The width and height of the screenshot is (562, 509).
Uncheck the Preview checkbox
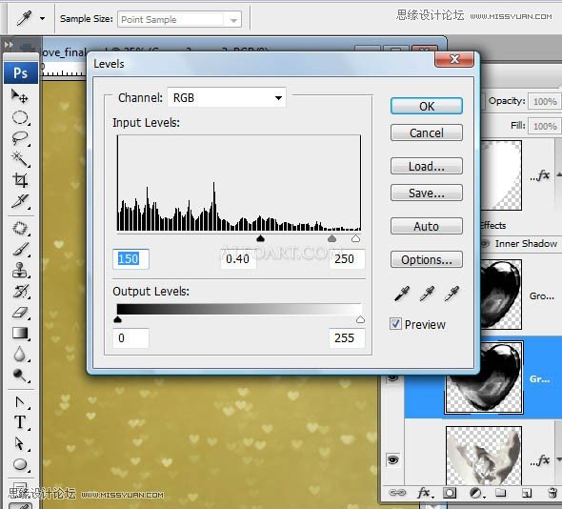(x=395, y=324)
